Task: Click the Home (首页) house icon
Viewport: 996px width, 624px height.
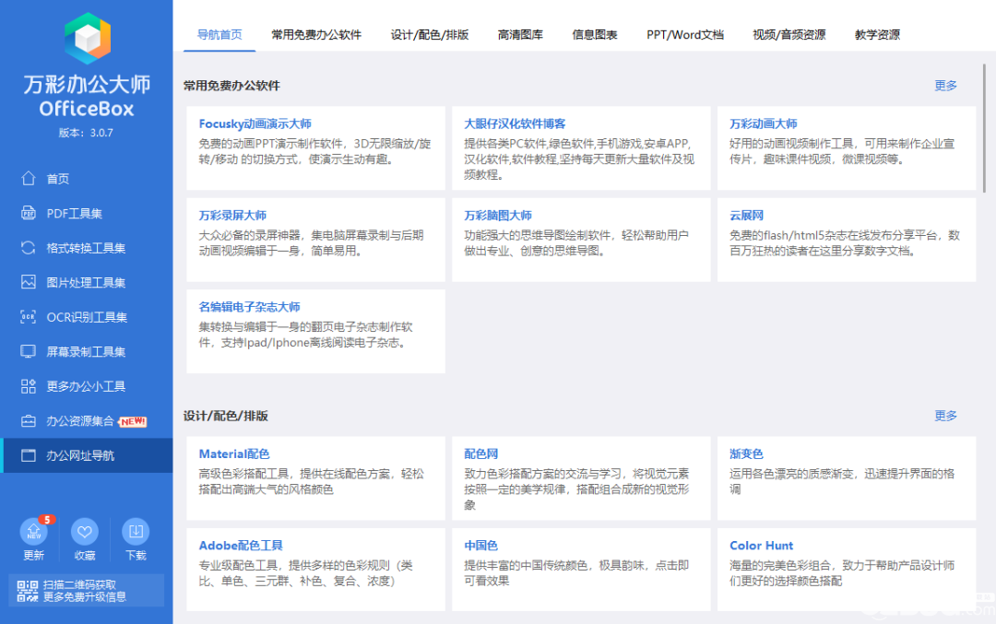Action: click(29, 179)
